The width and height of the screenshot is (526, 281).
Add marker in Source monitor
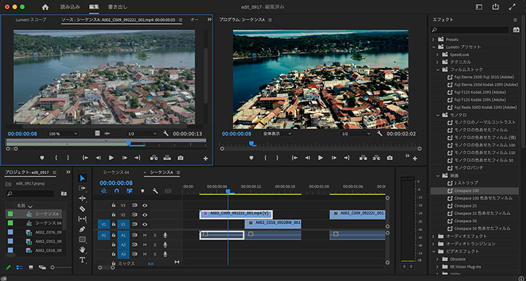42,157
